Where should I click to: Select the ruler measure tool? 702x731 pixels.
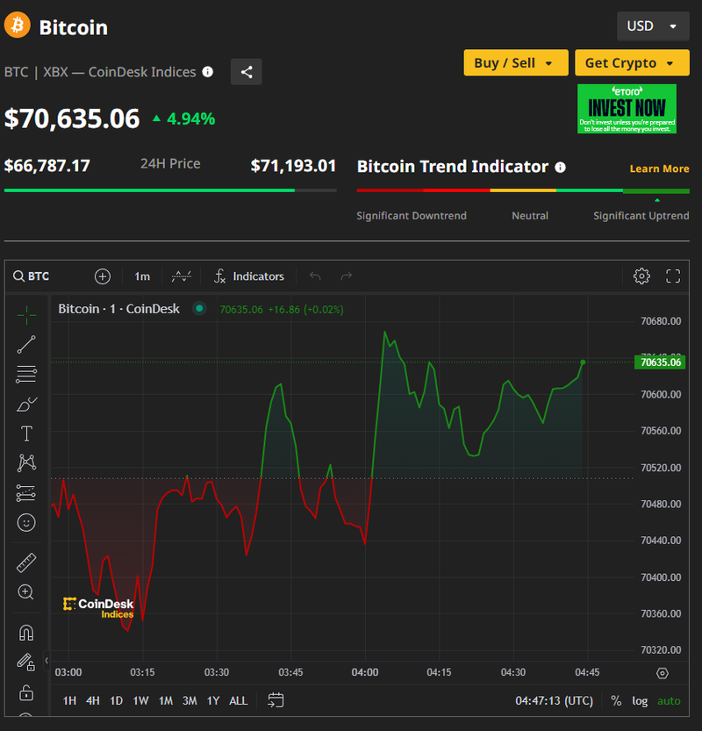pyautogui.click(x=26, y=563)
